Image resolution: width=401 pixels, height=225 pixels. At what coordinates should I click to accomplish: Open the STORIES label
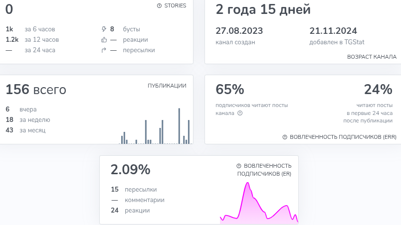click(x=175, y=5)
